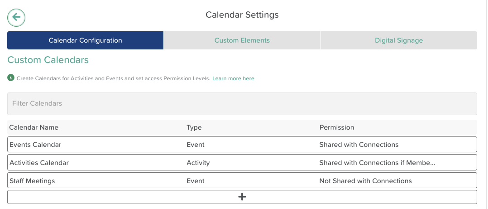Click the back arrow icon

[16, 17]
